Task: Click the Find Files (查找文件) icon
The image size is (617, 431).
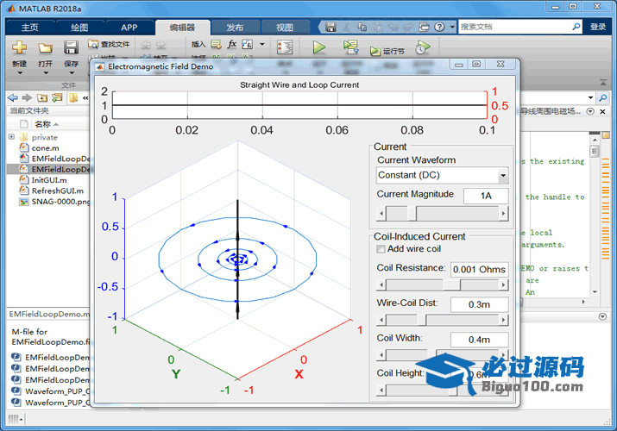Action: pyautogui.click(x=93, y=43)
